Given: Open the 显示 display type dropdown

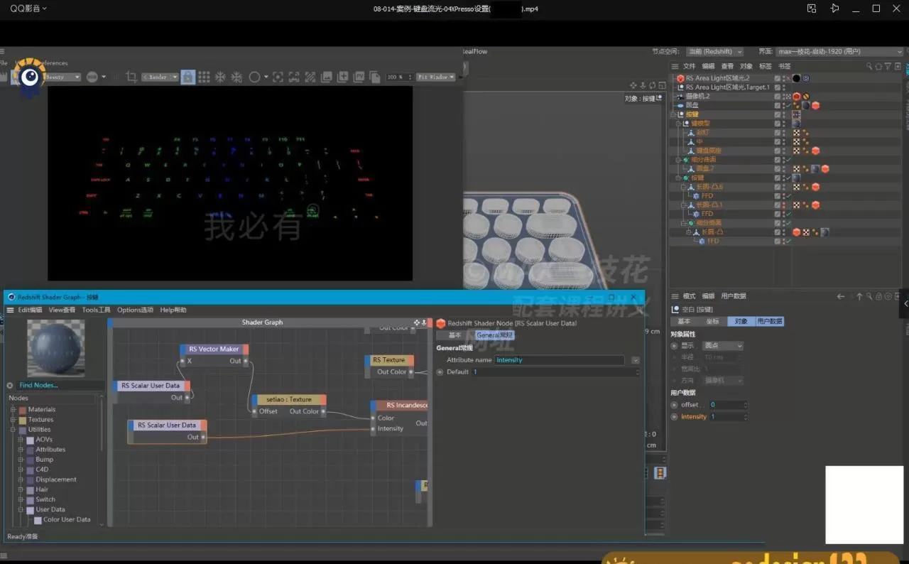Looking at the screenshot, I should pos(722,346).
